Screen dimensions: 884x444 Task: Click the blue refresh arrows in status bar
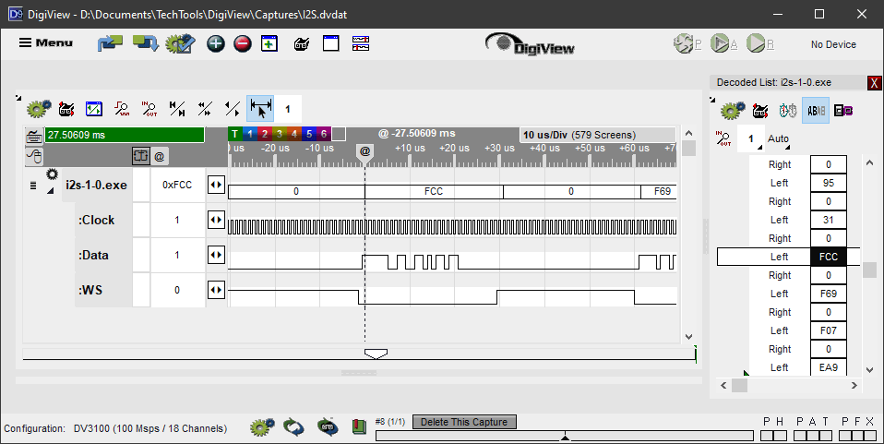pyautogui.click(x=293, y=426)
